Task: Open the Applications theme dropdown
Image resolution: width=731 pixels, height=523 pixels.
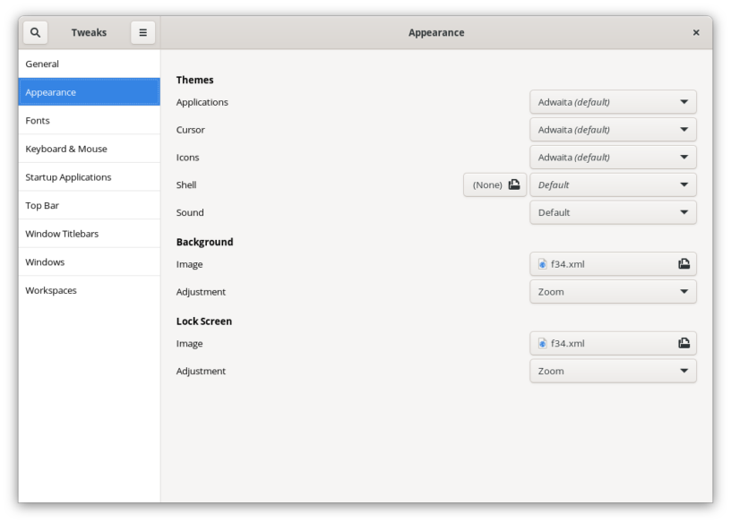Action: point(613,101)
